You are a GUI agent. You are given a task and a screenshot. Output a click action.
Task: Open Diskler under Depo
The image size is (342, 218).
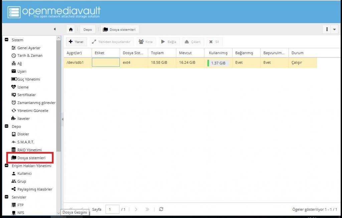(x=20, y=134)
